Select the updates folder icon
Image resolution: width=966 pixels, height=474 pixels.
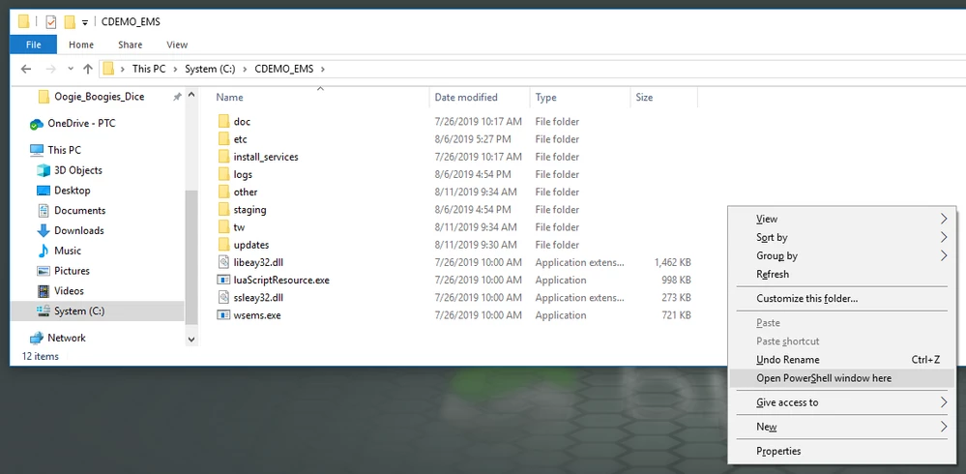[223, 245]
